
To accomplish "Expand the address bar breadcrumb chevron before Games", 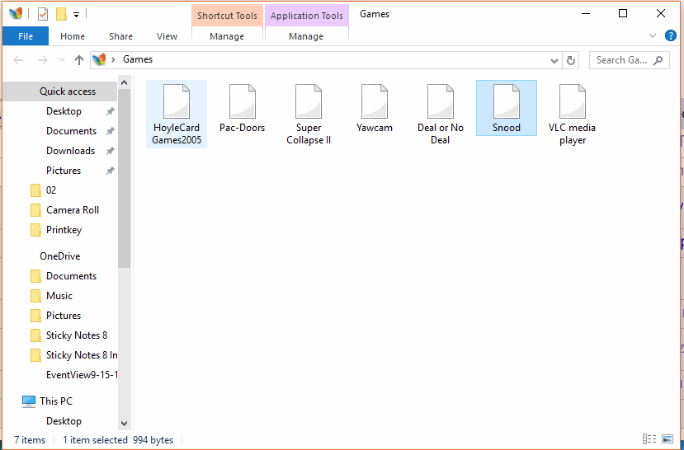I will [x=113, y=59].
